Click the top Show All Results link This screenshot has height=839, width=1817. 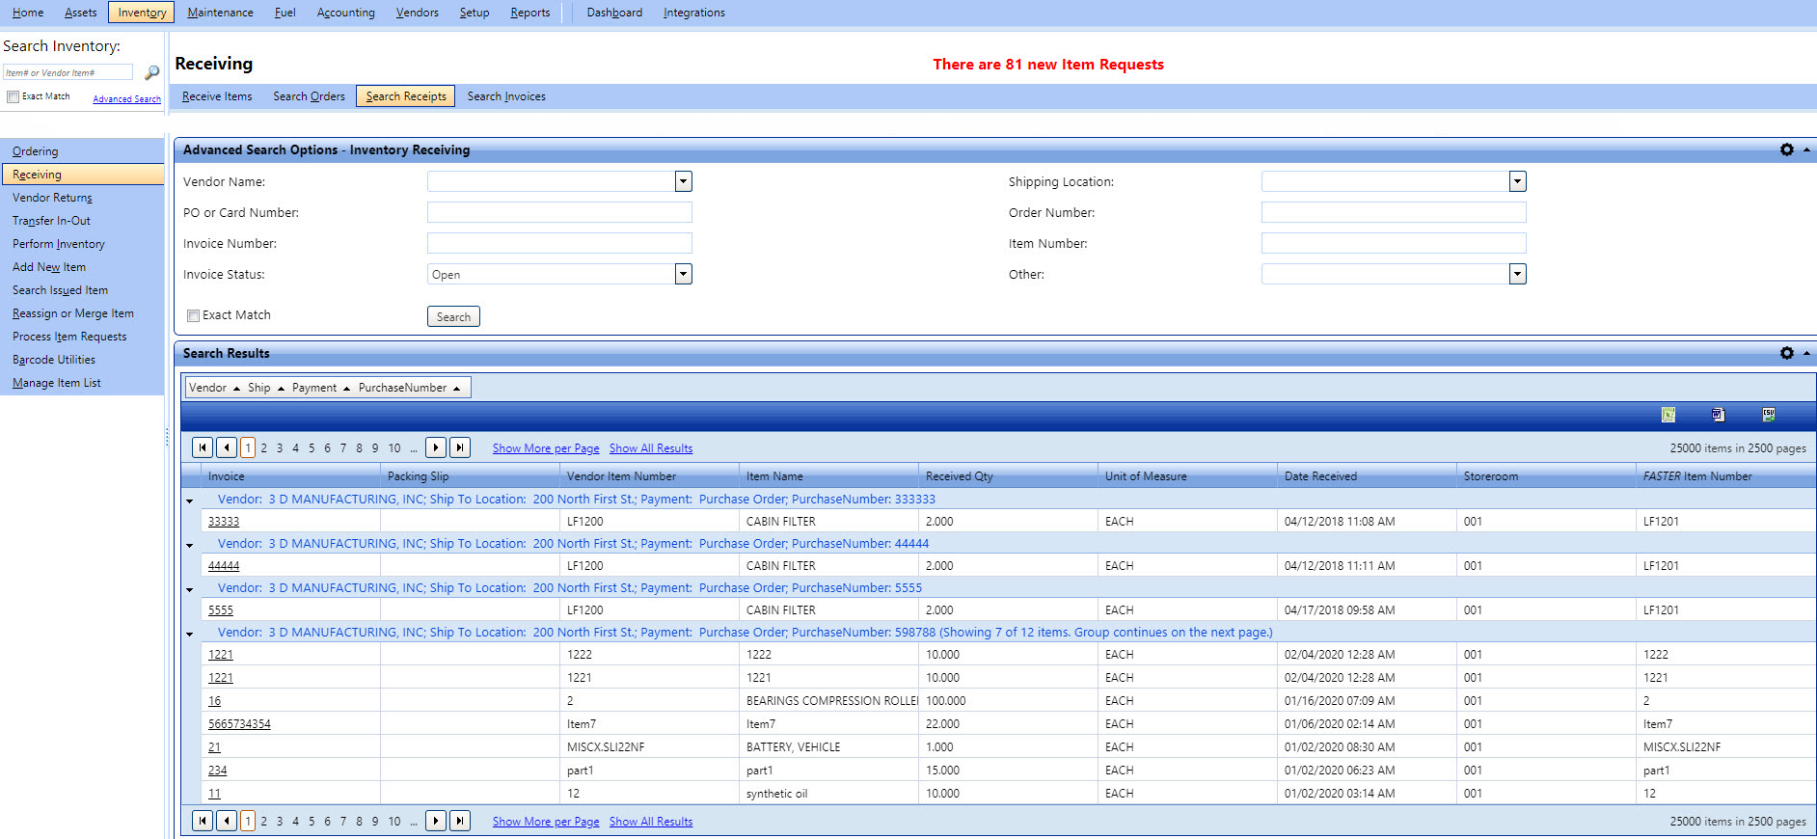[x=651, y=448]
